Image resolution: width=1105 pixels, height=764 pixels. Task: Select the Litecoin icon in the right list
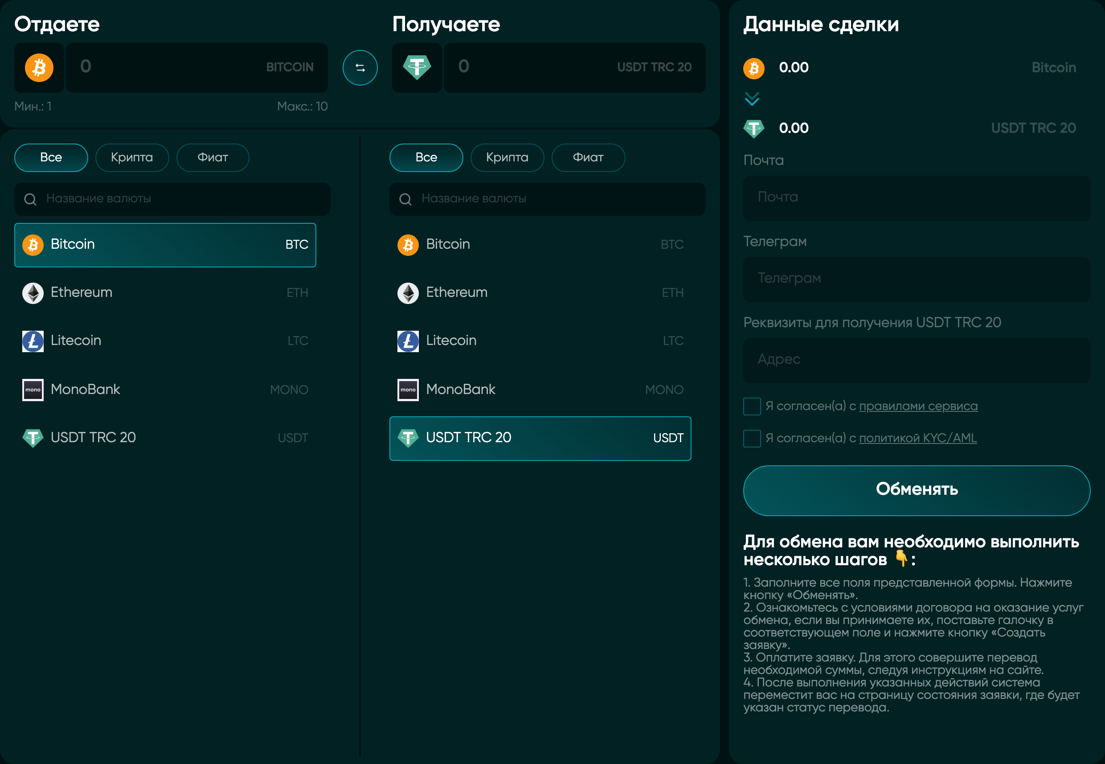pyautogui.click(x=407, y=341)
